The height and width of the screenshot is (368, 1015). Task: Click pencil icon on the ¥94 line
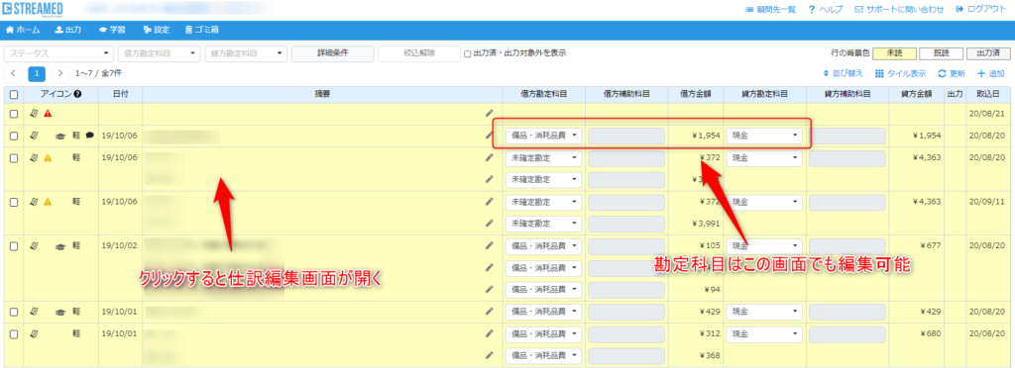click(490, 289)
